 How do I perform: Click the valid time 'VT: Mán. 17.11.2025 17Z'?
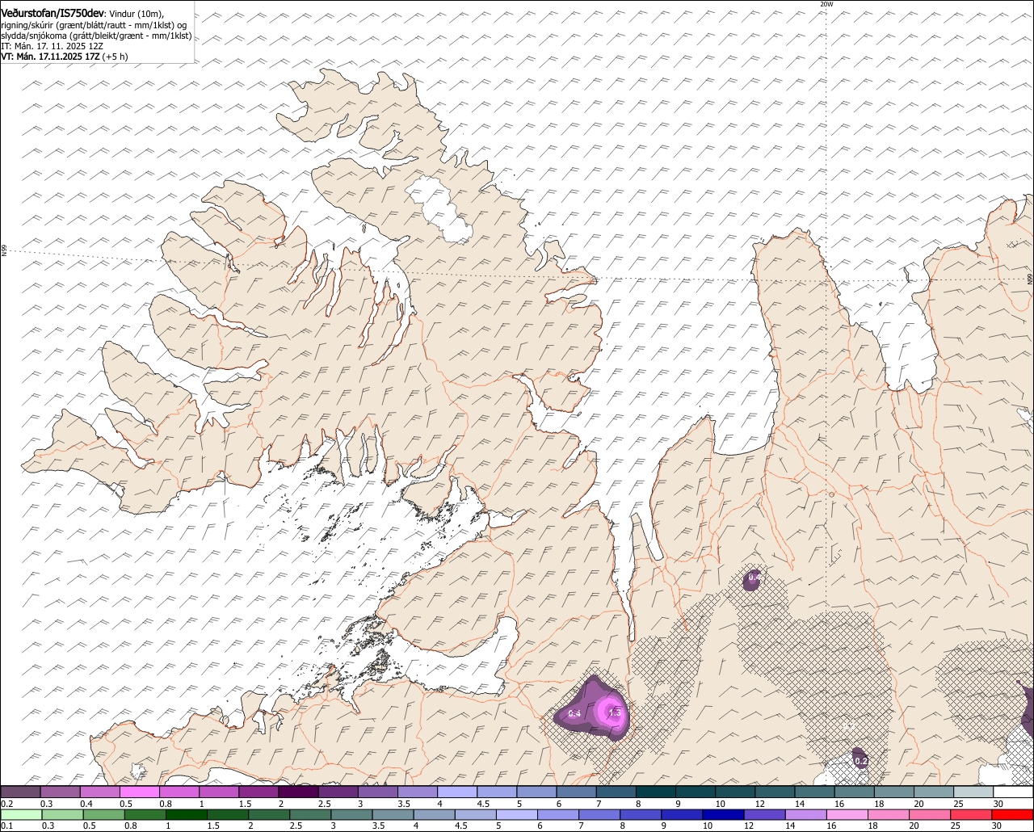pyautogui.click(x=50, y=57)
